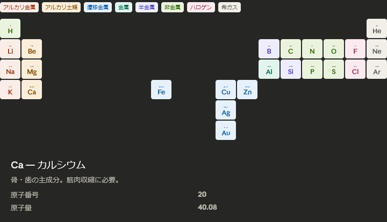Select the ハロゲン legend chip
This screenshot has height=222, width=387.
pos(202,8)
